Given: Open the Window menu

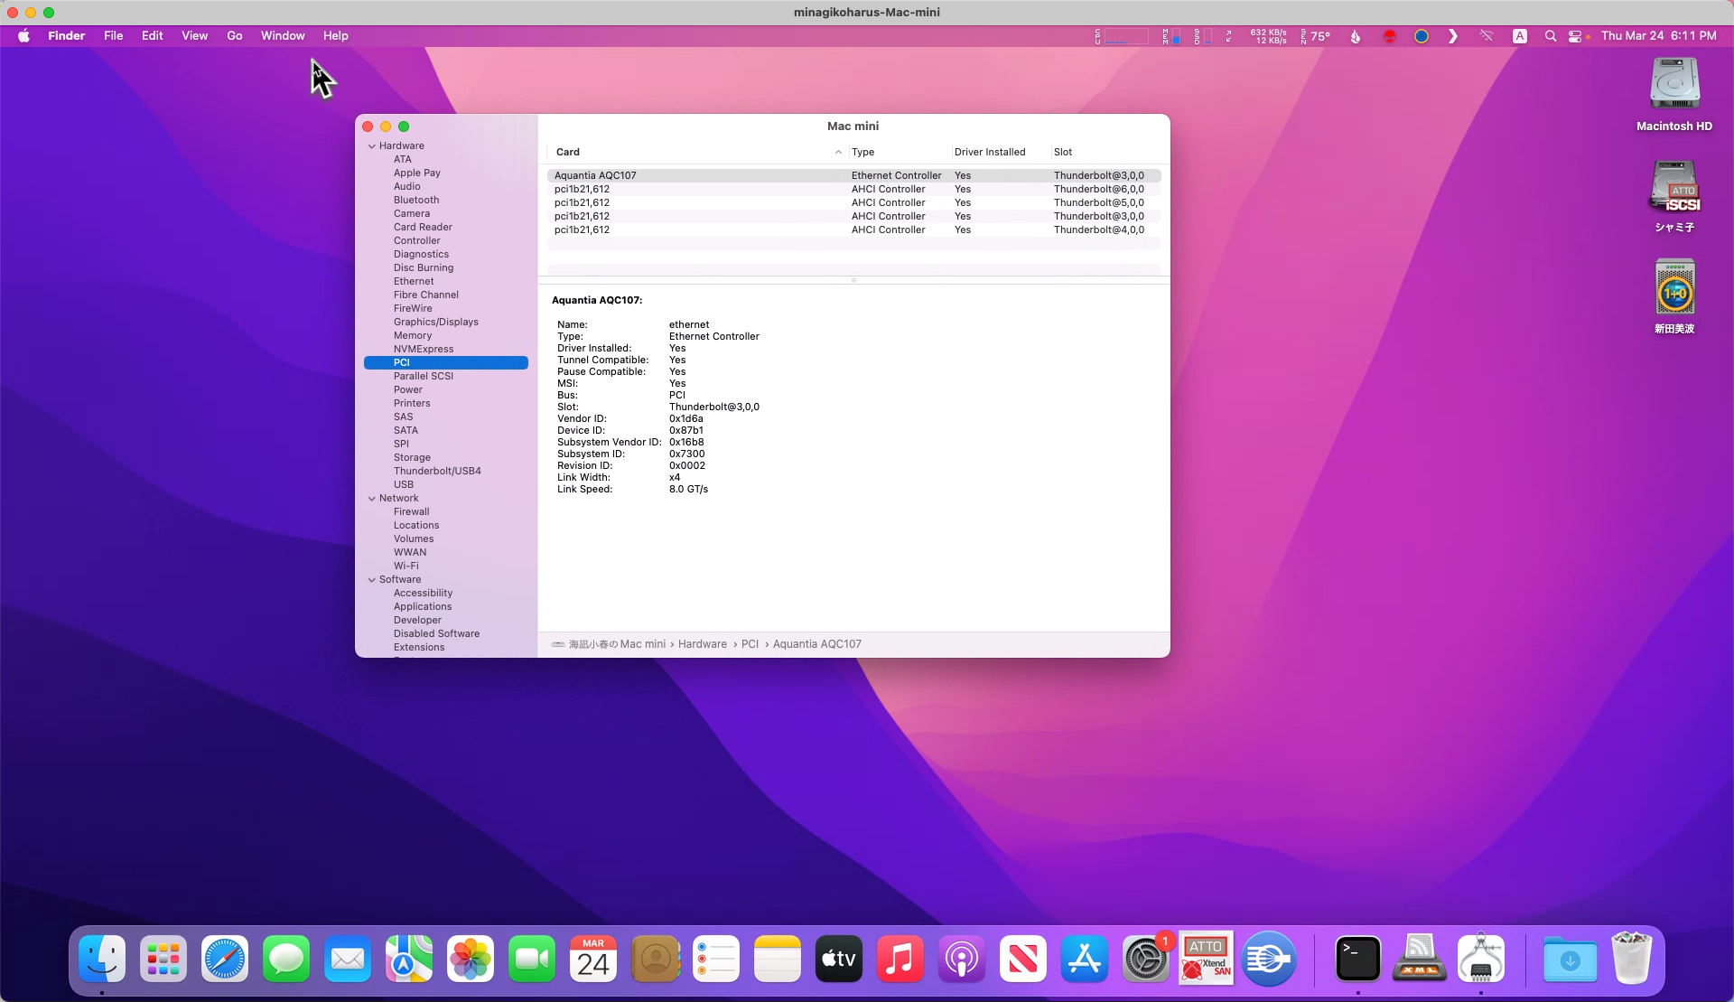Looking at the screenshot, I should (x=283, y=36).
